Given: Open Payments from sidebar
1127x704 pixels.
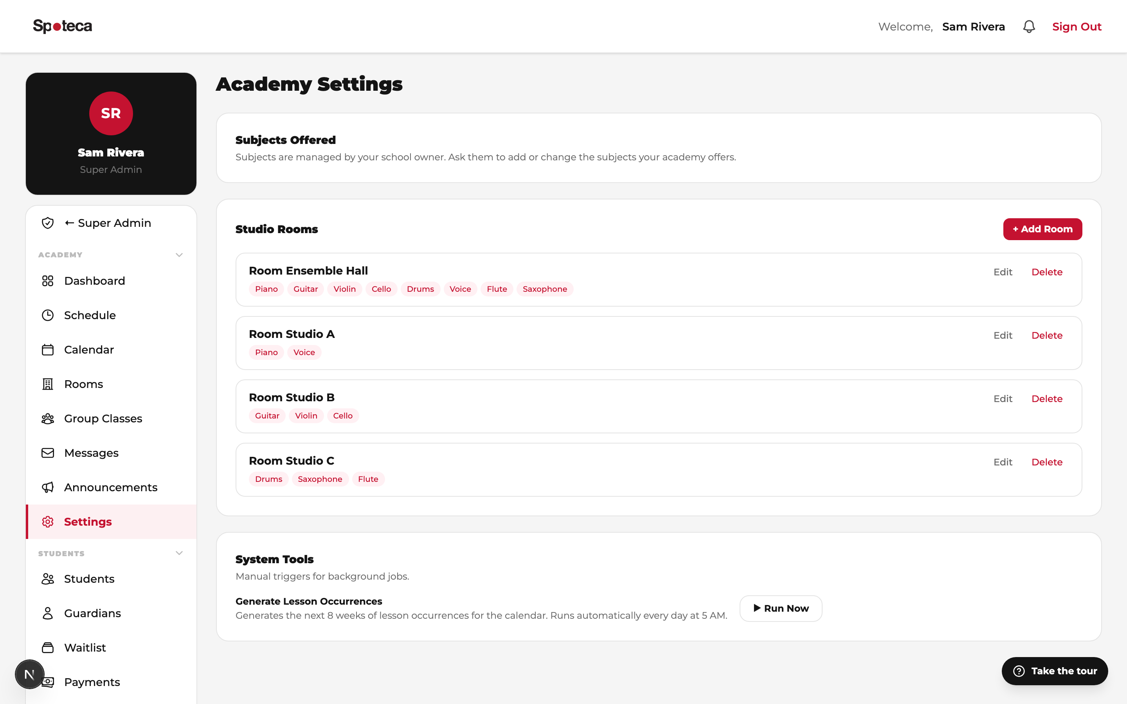Looking at the screenshot, I should point(111,682).
